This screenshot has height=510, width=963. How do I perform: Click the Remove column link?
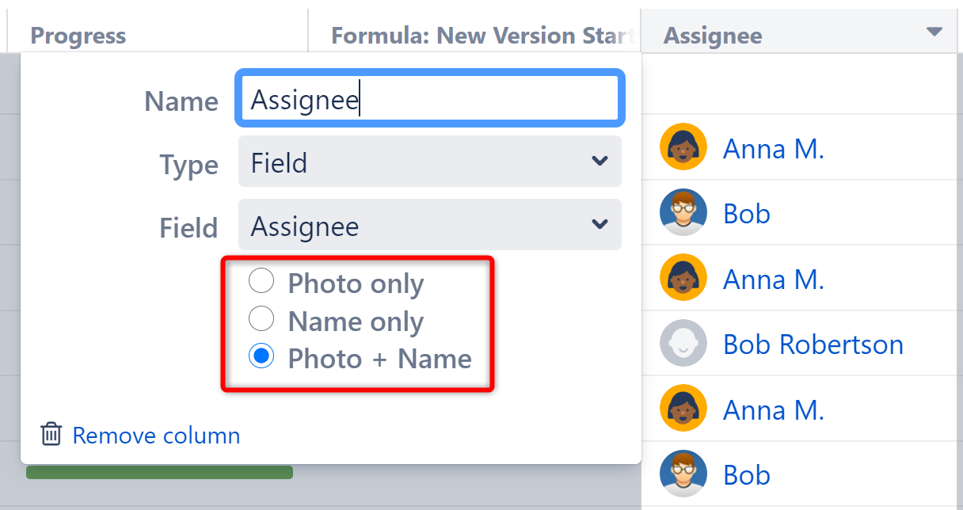coord(156,436)
